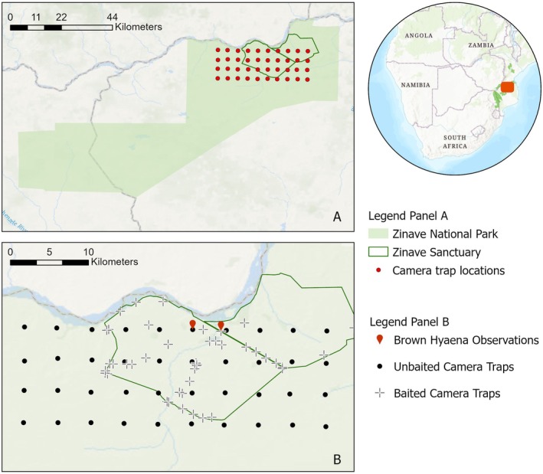Click the SOUTH AFRICA label on inset globe
The image size is (543, 474).
(455, 142)
